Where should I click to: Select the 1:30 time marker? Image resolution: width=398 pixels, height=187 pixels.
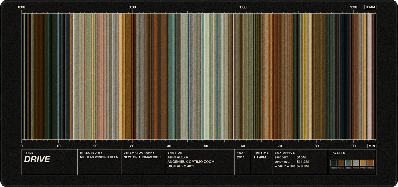(354, 7)
